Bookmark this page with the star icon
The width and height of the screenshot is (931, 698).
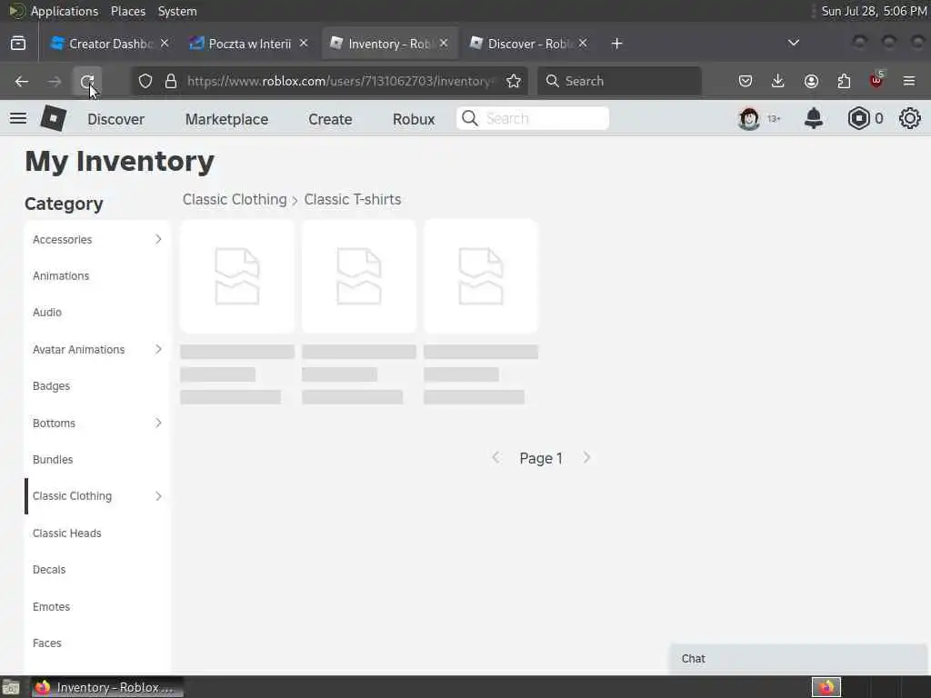tap(514, 81)
